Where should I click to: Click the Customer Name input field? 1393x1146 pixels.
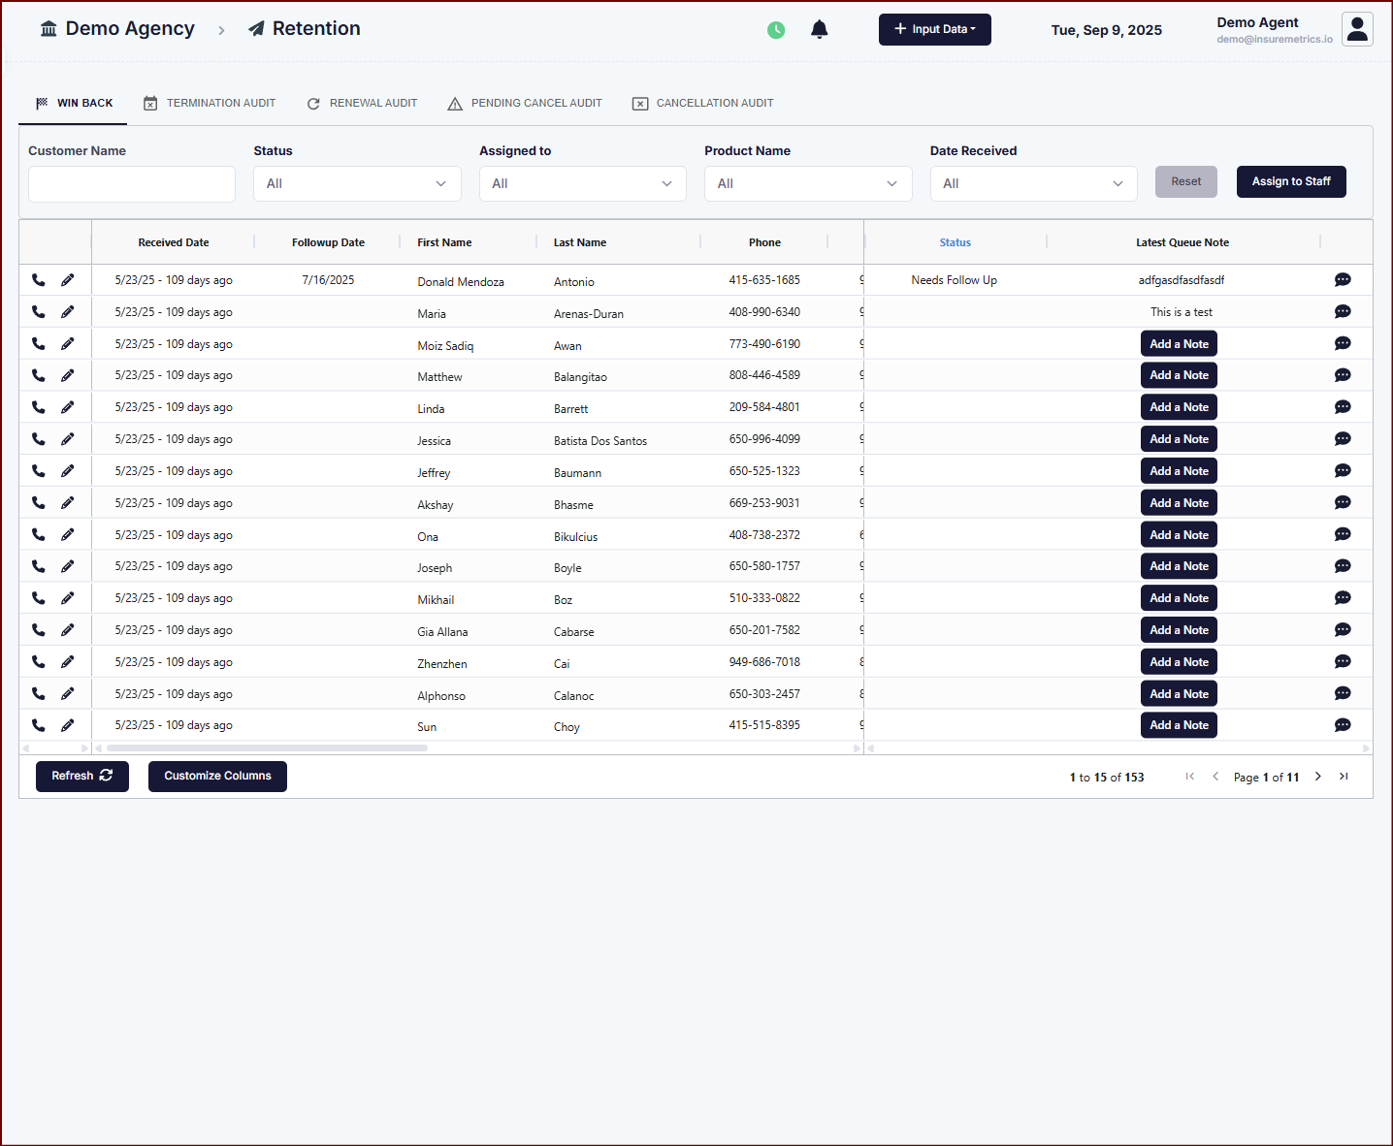point(132,184)
